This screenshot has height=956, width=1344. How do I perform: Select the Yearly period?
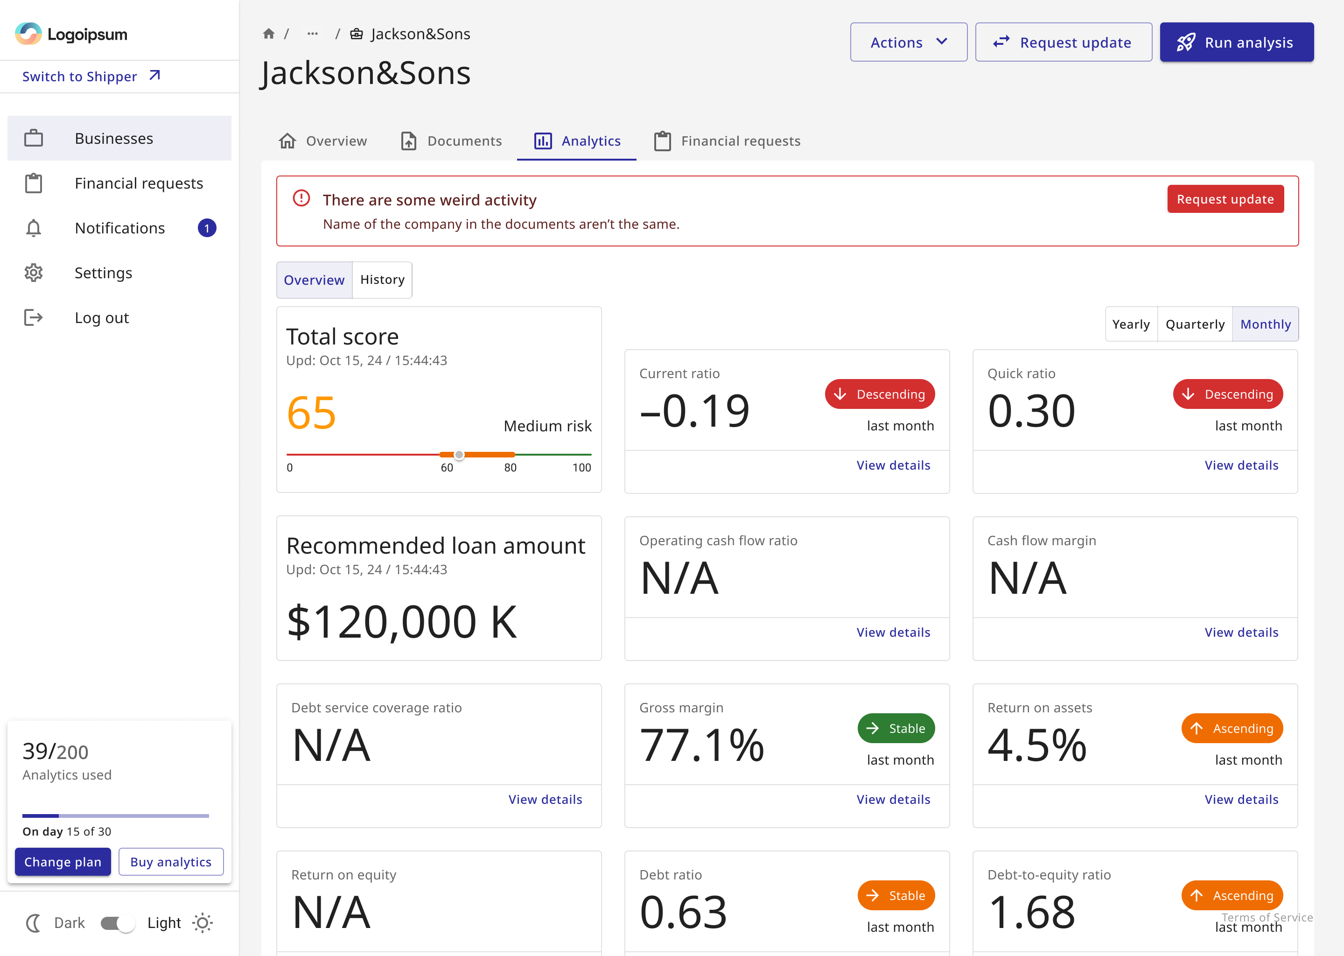1131,324
